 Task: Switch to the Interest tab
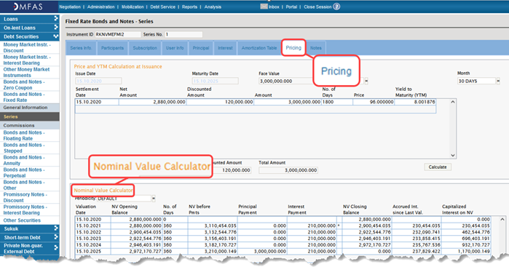[225, 48]
